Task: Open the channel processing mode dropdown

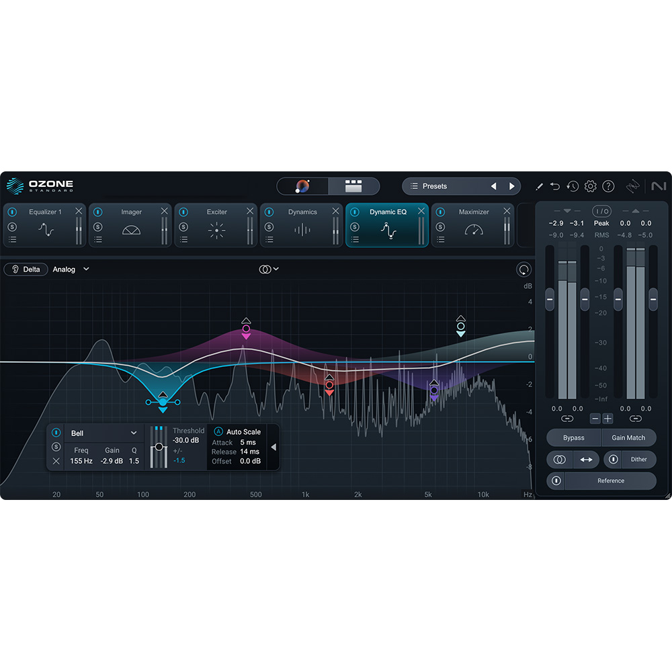Action: click(269, 269)
